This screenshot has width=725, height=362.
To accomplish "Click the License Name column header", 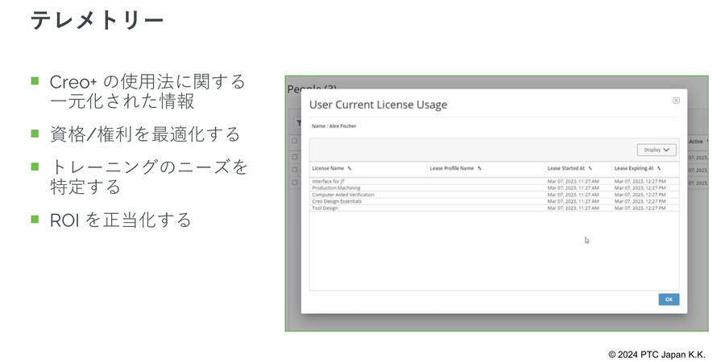I will pos(328,169).
